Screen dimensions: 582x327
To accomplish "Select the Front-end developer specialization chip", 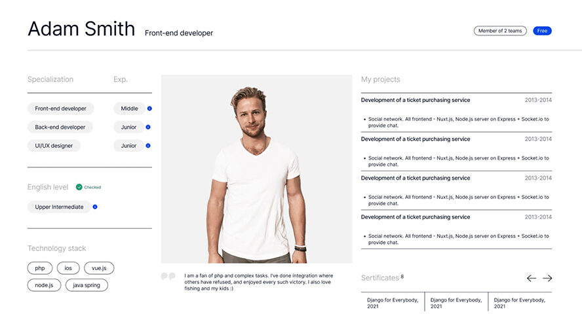I will pyautogui.click(x=60, y=109).
